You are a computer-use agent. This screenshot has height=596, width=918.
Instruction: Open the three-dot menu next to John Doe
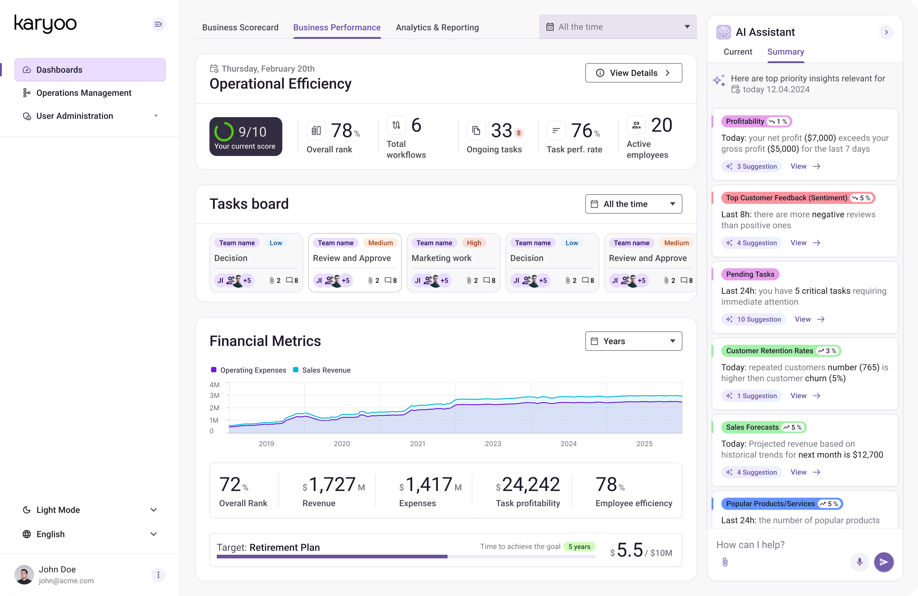pyautogui.click(x=158, y=575)
